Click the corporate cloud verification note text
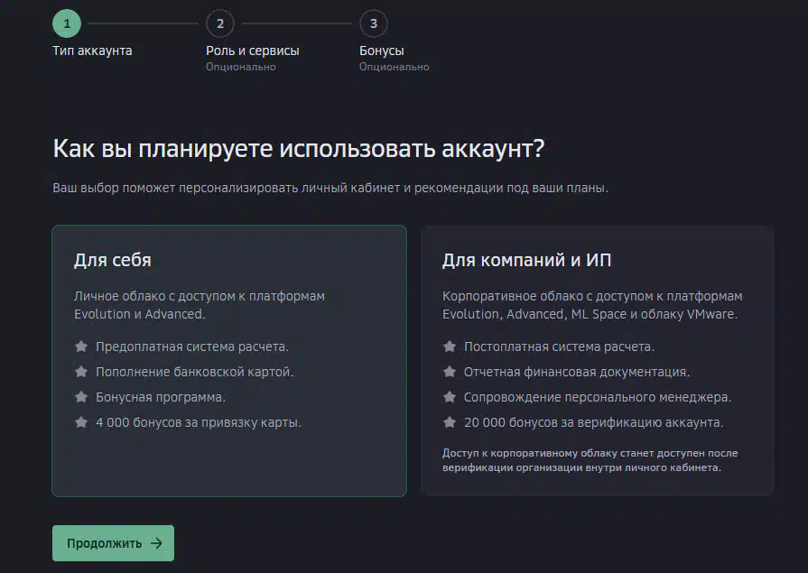Image resolution: width=808 pixels, height=573 pixels. tap(590, 460)
